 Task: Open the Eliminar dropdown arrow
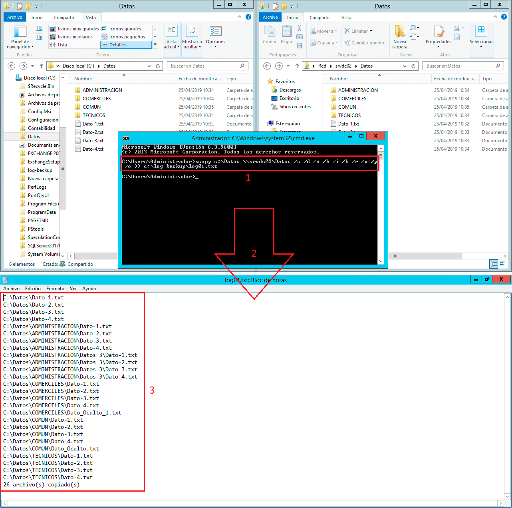370,31
